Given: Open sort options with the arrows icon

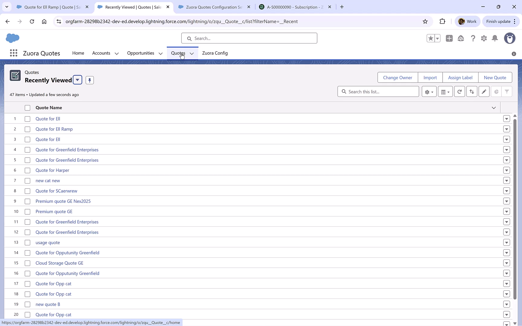Looking at the screenshot, I should tap(472, 91).
